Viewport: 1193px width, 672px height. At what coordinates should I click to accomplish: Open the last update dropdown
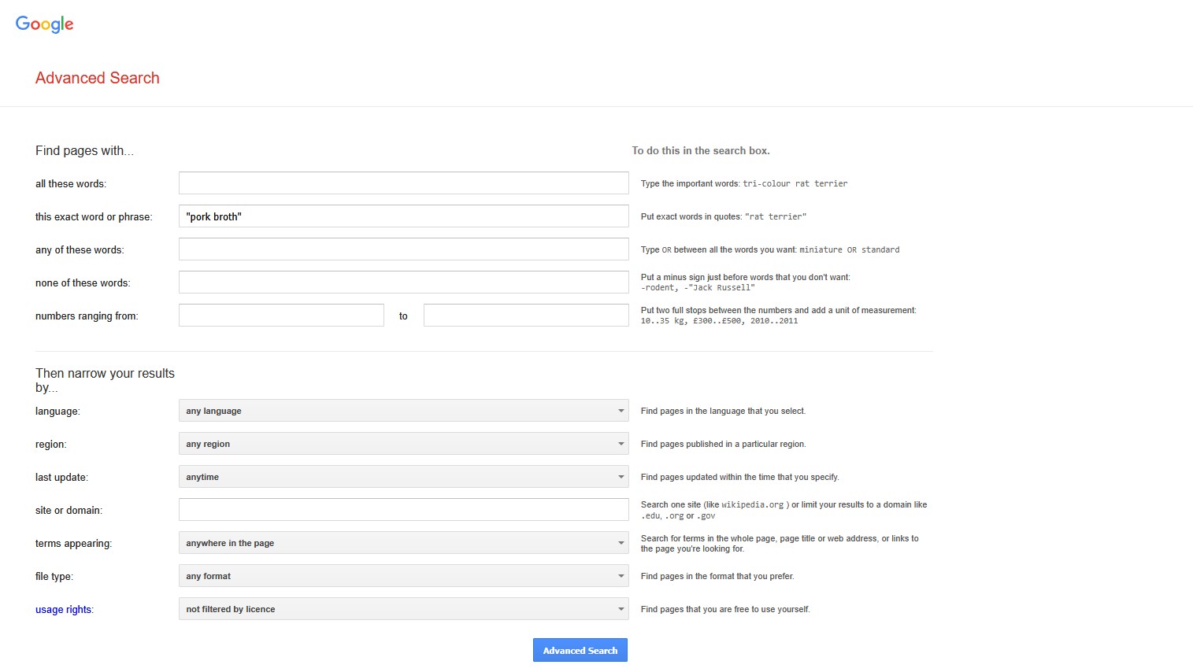click(403, 477)
